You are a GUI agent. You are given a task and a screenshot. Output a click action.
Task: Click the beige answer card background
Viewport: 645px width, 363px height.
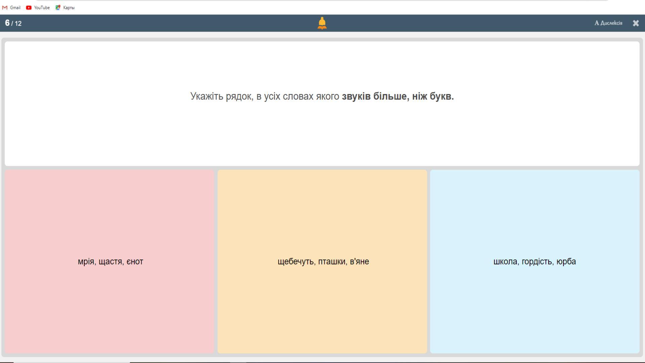pyautogui.click(x=322, y=208)
